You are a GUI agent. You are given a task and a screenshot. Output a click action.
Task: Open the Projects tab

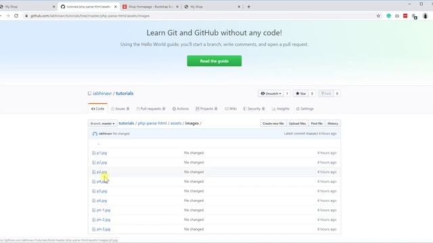click(x=206, y=109)
